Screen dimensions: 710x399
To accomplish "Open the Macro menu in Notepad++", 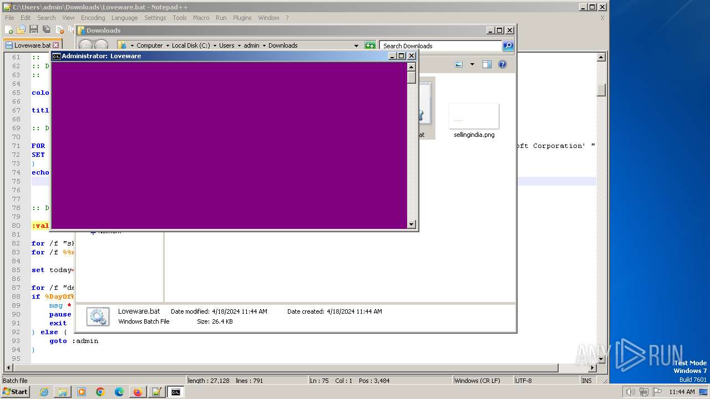I will tap(201, 18).
